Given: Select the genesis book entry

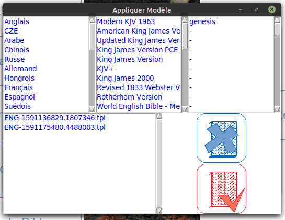Looking at the screenshot, I should (202, 21).
